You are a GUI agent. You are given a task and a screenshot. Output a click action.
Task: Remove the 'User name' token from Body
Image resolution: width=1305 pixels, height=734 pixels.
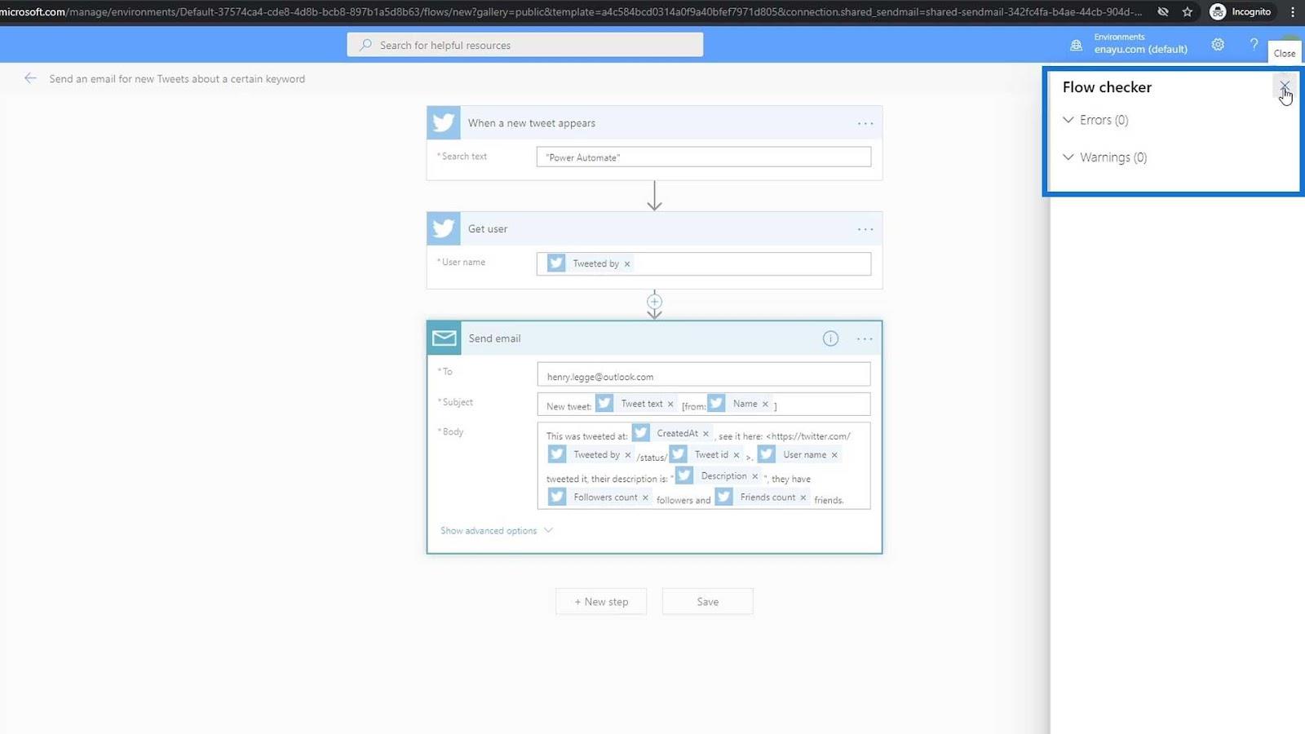click(834, 456)
